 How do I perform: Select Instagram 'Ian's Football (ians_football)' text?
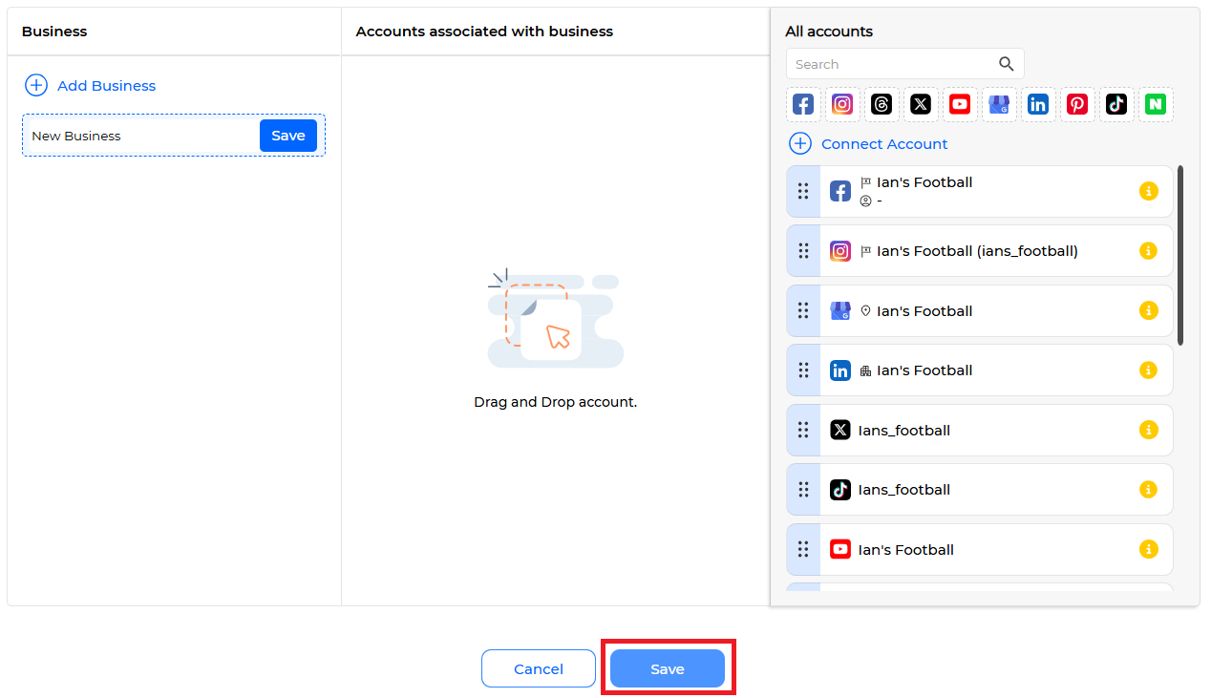977,251
